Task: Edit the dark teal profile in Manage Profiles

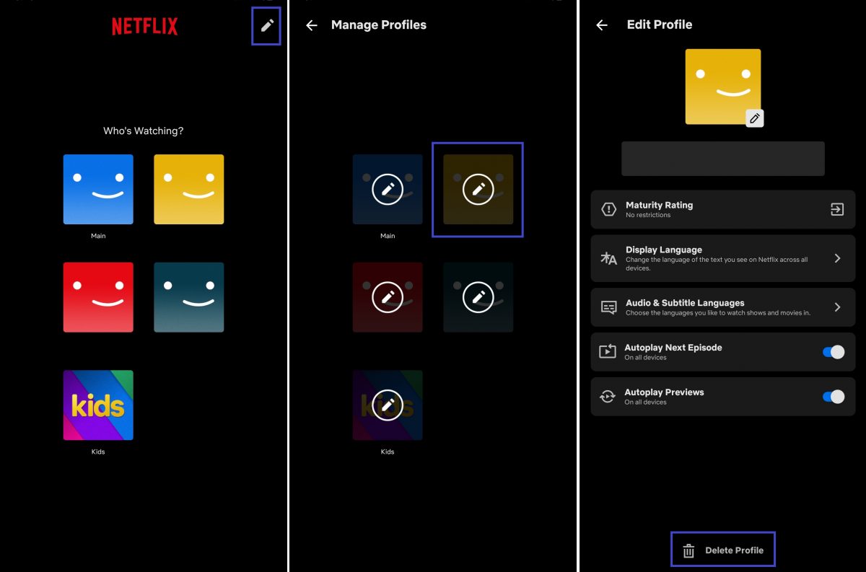Action: pyautogui.click(x=478, y=297)
